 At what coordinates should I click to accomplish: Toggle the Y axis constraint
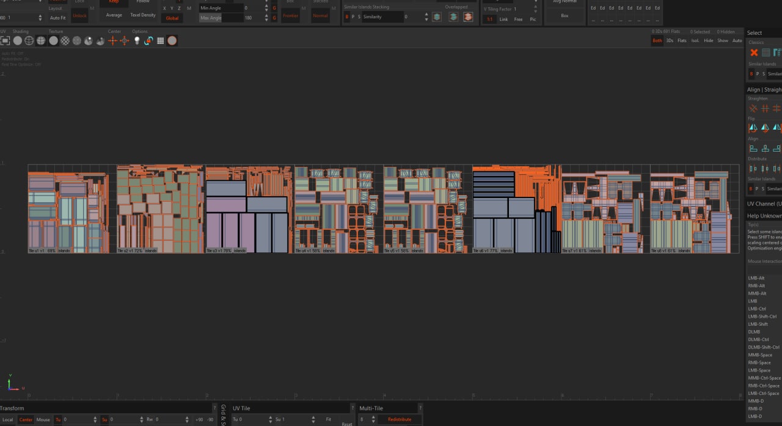172,8
